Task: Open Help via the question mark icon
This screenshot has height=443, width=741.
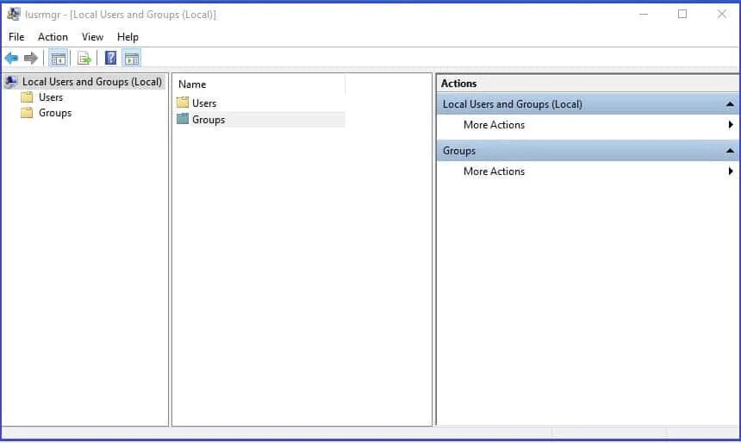Action: click(x=110, y=58)
